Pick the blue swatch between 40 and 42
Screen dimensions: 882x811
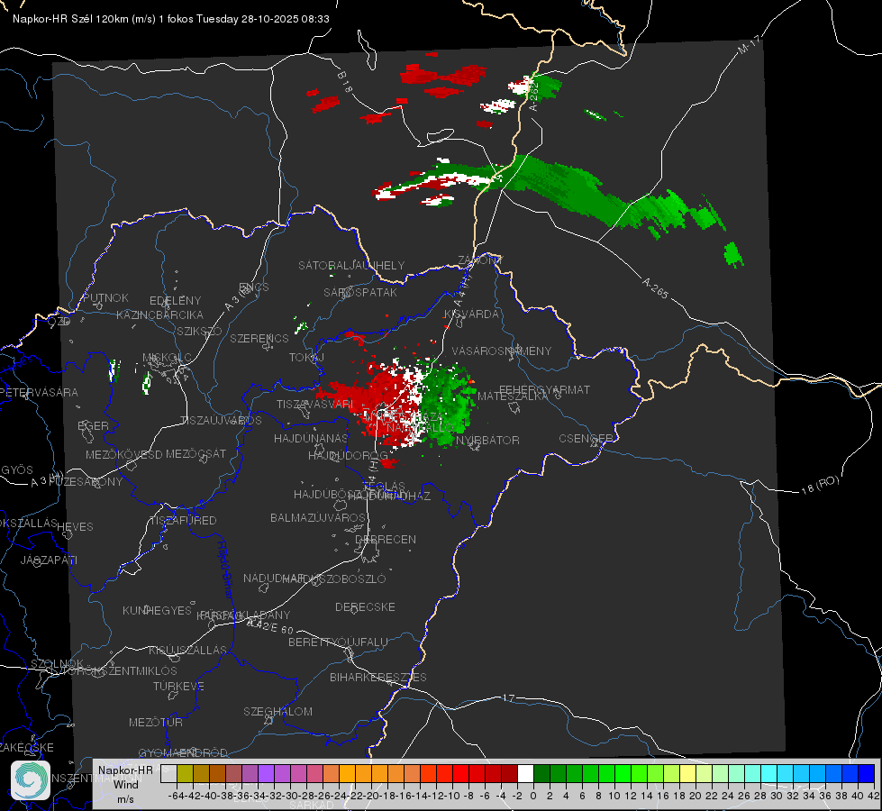(867, 774)
